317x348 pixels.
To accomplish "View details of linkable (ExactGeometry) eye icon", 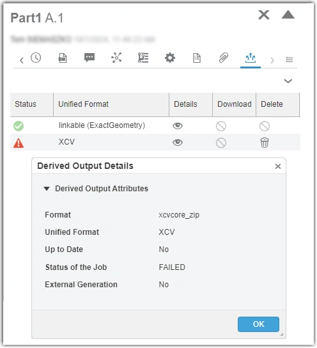I will [178, 126].
